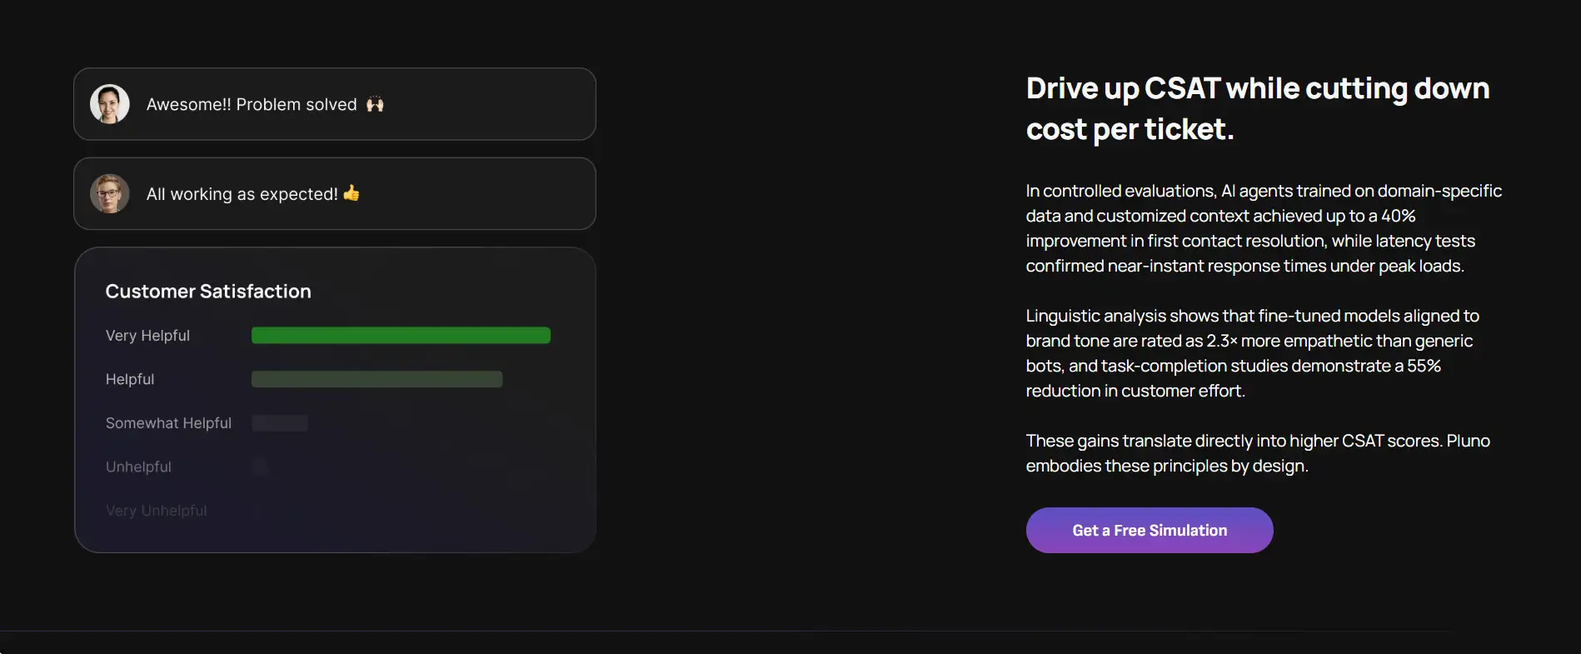
Task: Select the Very Helpful label
Action: (147, 336)
